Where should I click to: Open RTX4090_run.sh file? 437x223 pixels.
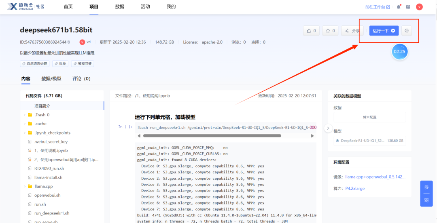click(x=49, y=168)
